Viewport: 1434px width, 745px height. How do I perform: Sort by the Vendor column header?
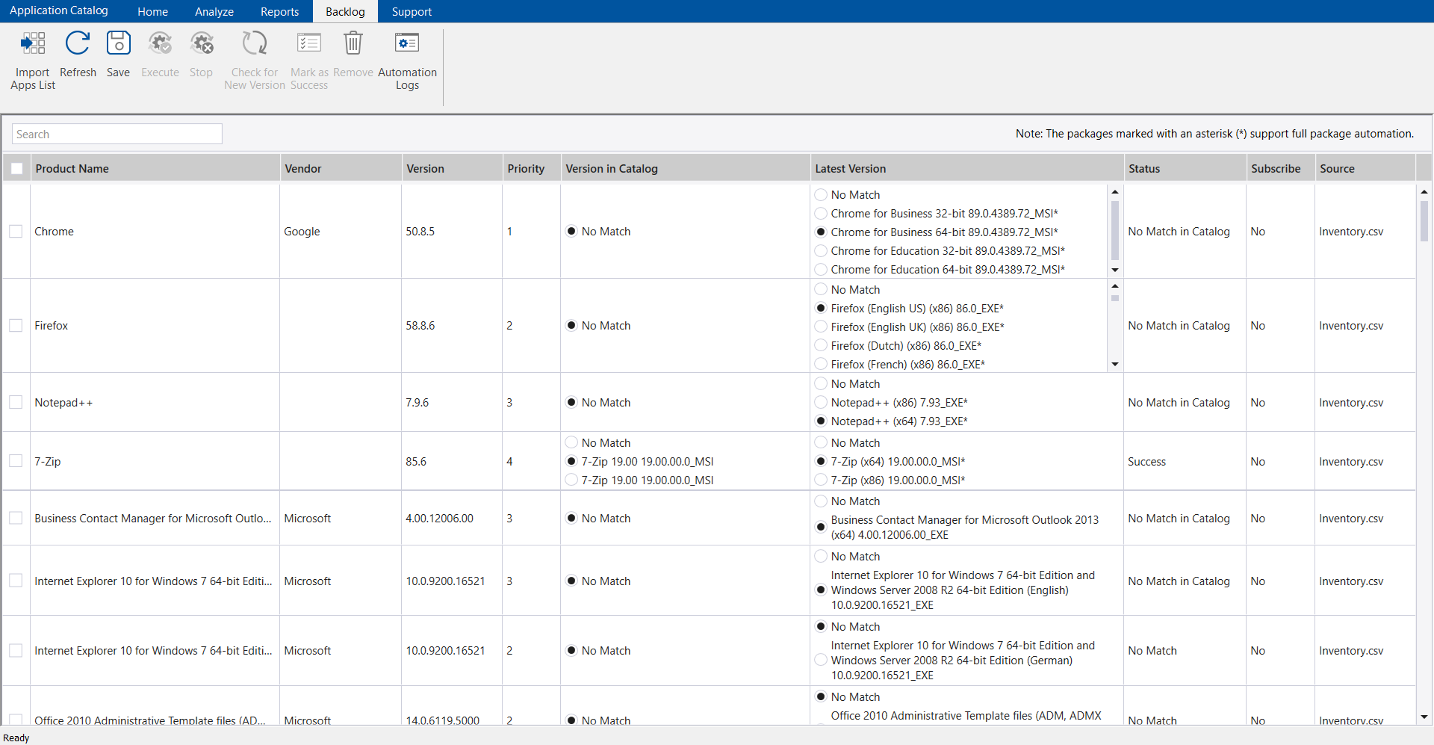click(341, 169)
